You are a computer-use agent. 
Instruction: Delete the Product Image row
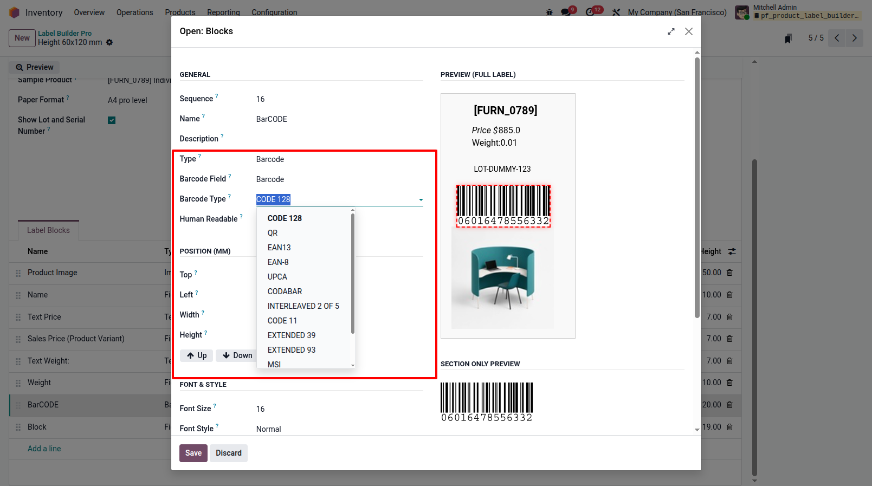click(x=729, y=273)
